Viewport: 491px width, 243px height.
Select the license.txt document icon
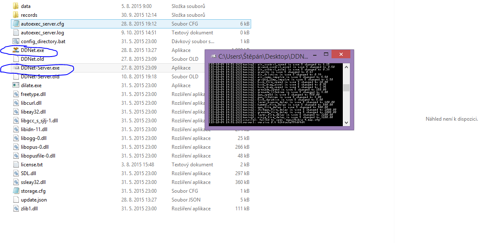pos(16,165)
